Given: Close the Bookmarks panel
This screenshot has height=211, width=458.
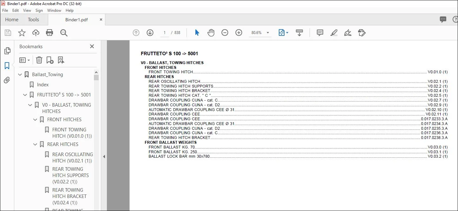Looking at the screenshot, I should (x=92, y=46).
